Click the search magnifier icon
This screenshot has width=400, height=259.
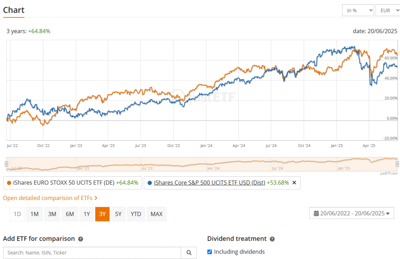pos(189,253)
